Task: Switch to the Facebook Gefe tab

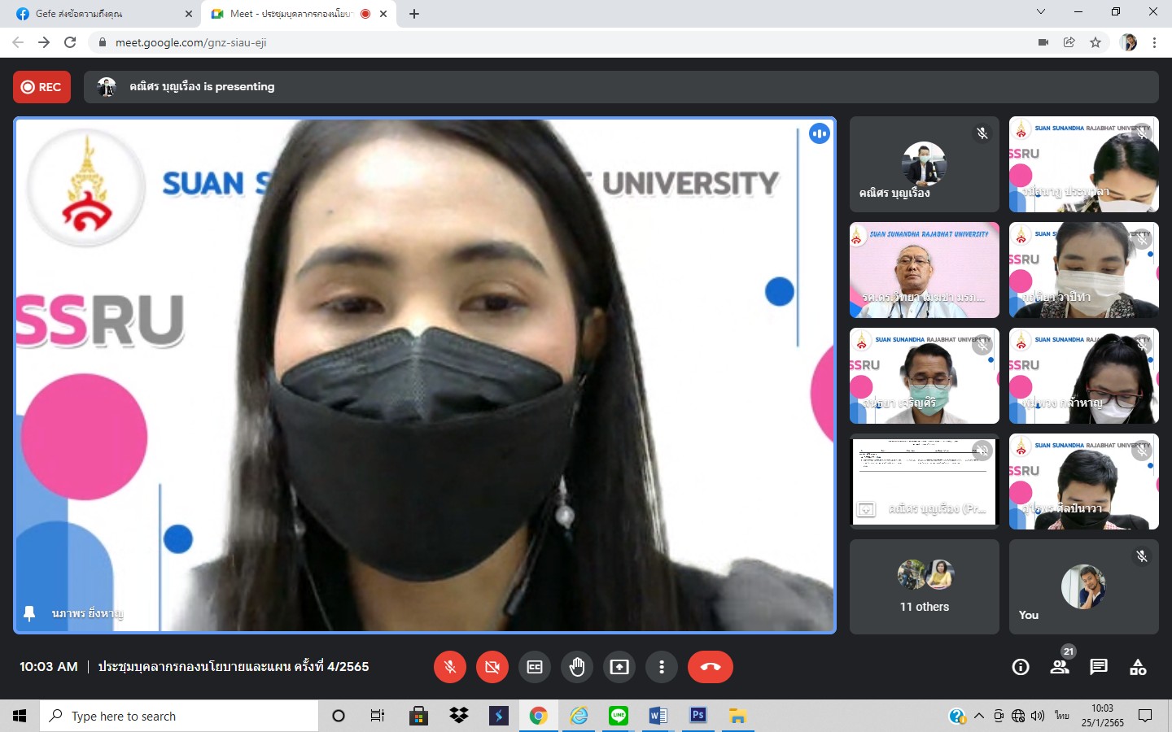Action: pyautogui.click(x=98, y=14)
